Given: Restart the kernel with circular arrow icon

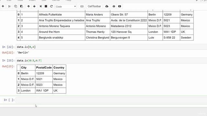Looking at the screenshot, I should (x=51, y=6).
